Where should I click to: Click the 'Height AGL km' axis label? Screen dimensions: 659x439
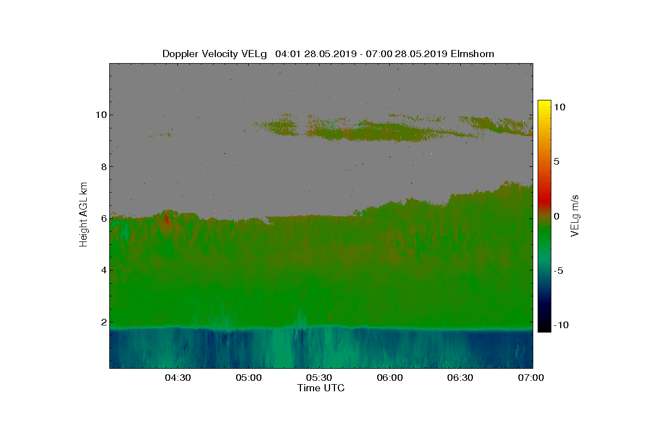point(83,213)
